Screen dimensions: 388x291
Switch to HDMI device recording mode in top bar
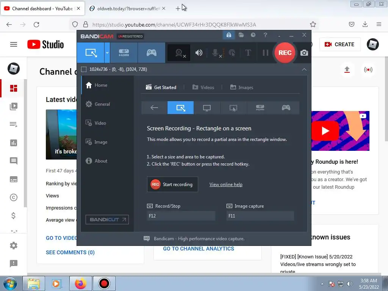pos(124,53)
